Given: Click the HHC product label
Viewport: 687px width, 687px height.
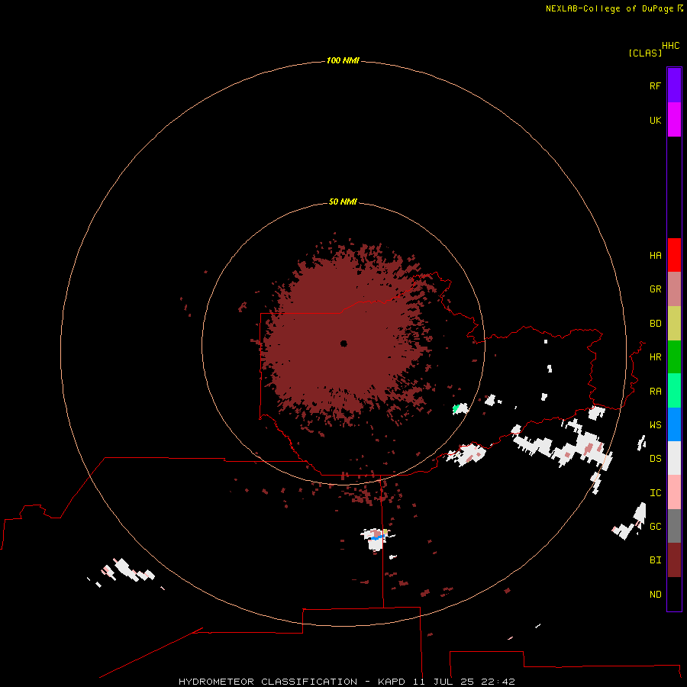Looking at the screenshot, I should point(670,46).
